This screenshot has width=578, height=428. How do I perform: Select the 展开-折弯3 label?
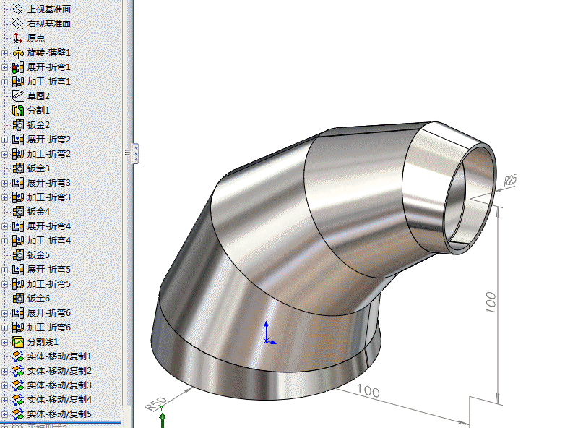tap(49, 183)
